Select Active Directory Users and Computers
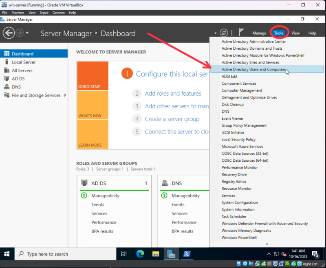 253,70
